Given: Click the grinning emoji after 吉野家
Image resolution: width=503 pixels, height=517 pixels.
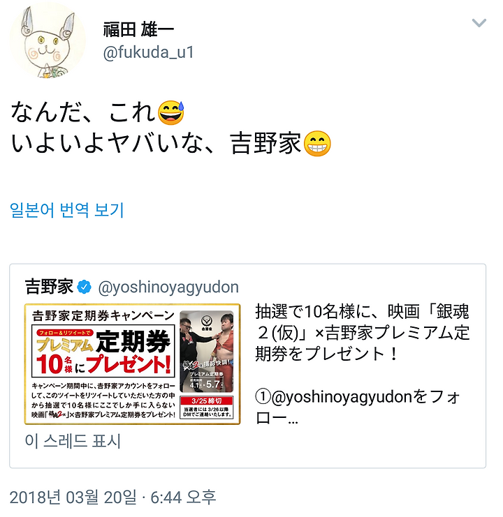Looking at the screenshot, I should point(317,144).
